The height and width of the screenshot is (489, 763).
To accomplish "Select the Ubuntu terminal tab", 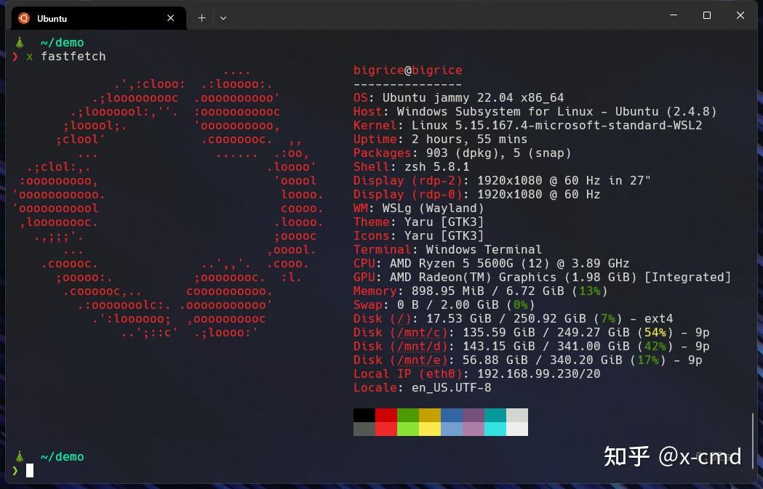I will pyautogui.click(x=99, y=18).
